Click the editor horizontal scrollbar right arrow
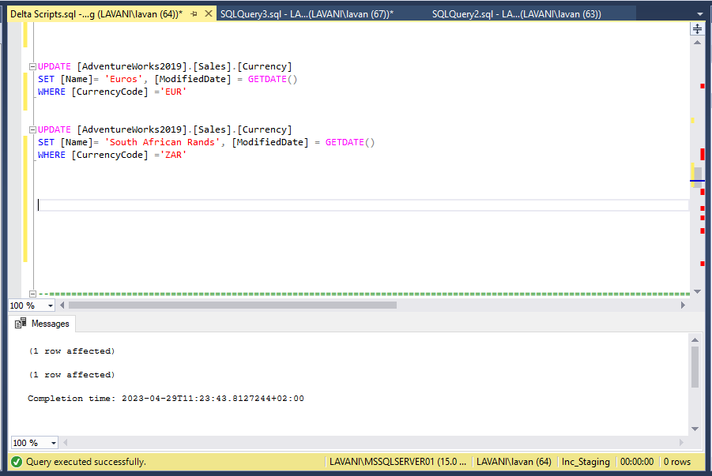The width and height of the screenshot is (712, 476). [684, 305]
